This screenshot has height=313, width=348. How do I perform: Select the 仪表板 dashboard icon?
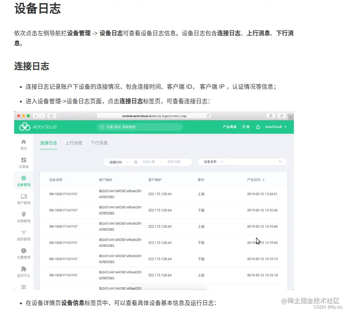click(24, 161)
